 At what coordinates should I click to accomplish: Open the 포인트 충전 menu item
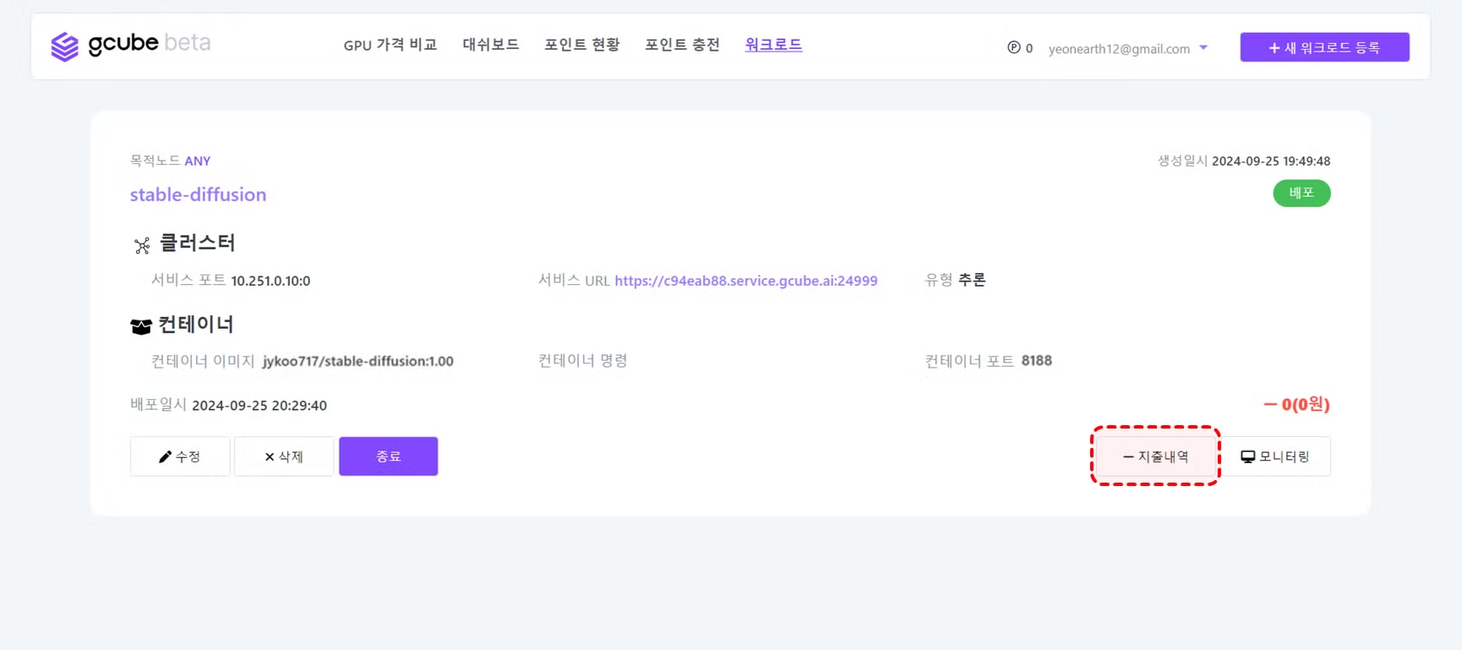coord(683,45)
